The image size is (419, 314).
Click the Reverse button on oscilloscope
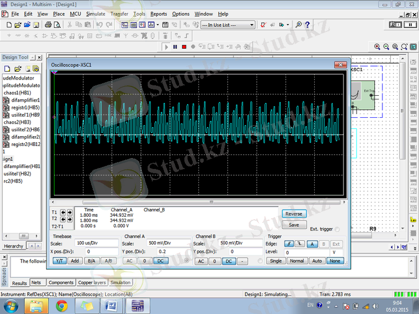(x=294, y=214)
